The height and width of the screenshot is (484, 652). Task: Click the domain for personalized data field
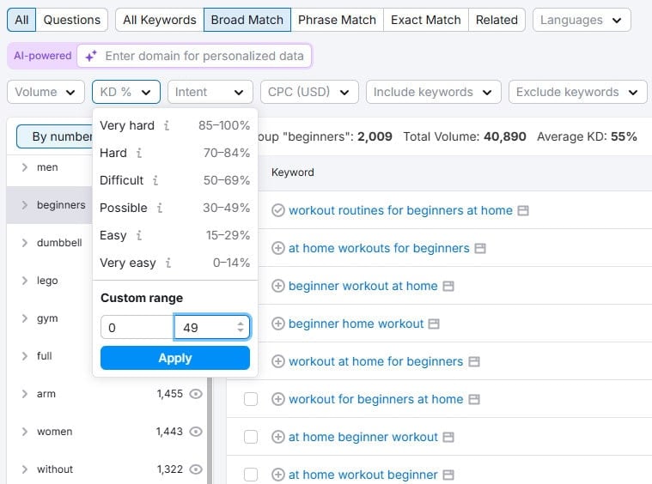[x=195, y=56]
